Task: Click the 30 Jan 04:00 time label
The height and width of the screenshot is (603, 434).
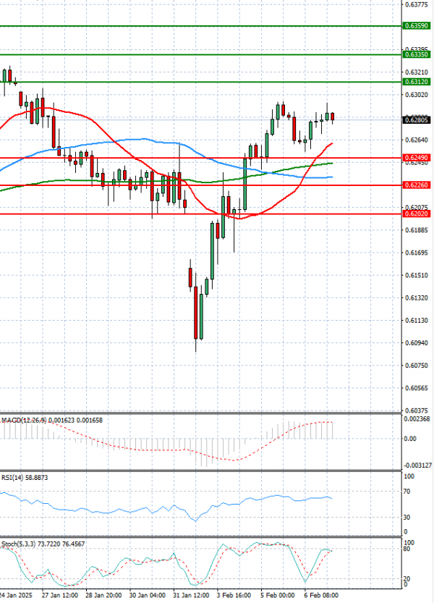Action: [148, 595]
